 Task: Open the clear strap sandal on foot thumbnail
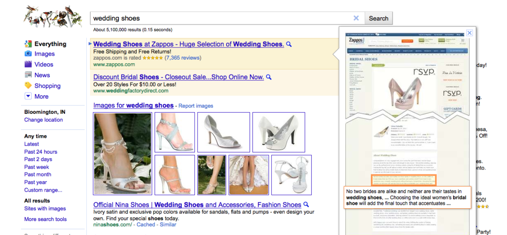(175, 175)
